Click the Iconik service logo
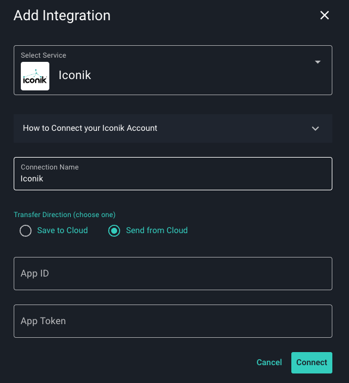 (35, 76)
